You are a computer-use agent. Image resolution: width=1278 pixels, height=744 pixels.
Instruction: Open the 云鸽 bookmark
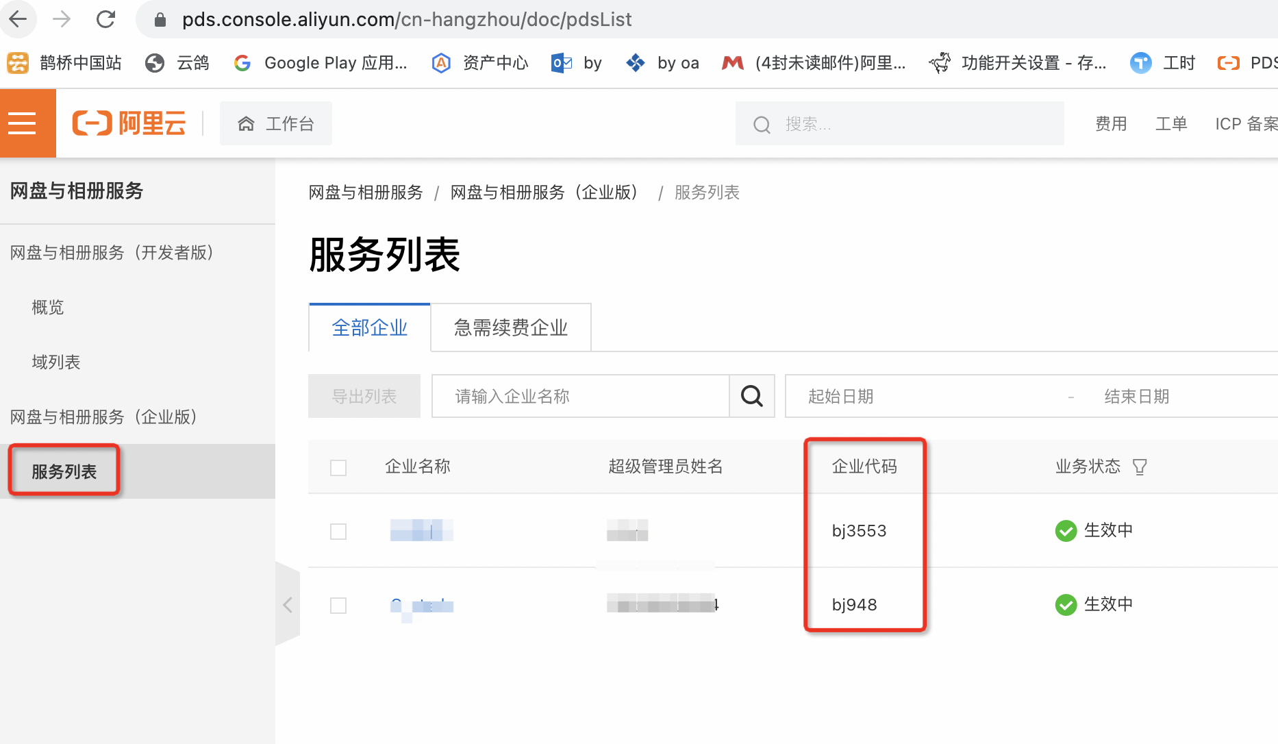click(x=177, y=63)
